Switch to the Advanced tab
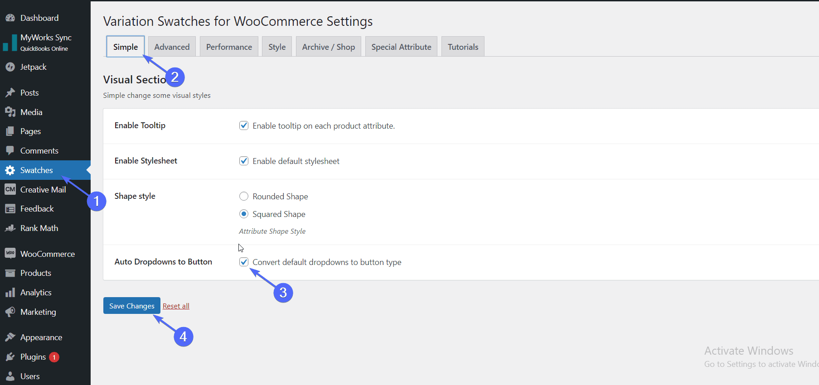 pos(172,47)
